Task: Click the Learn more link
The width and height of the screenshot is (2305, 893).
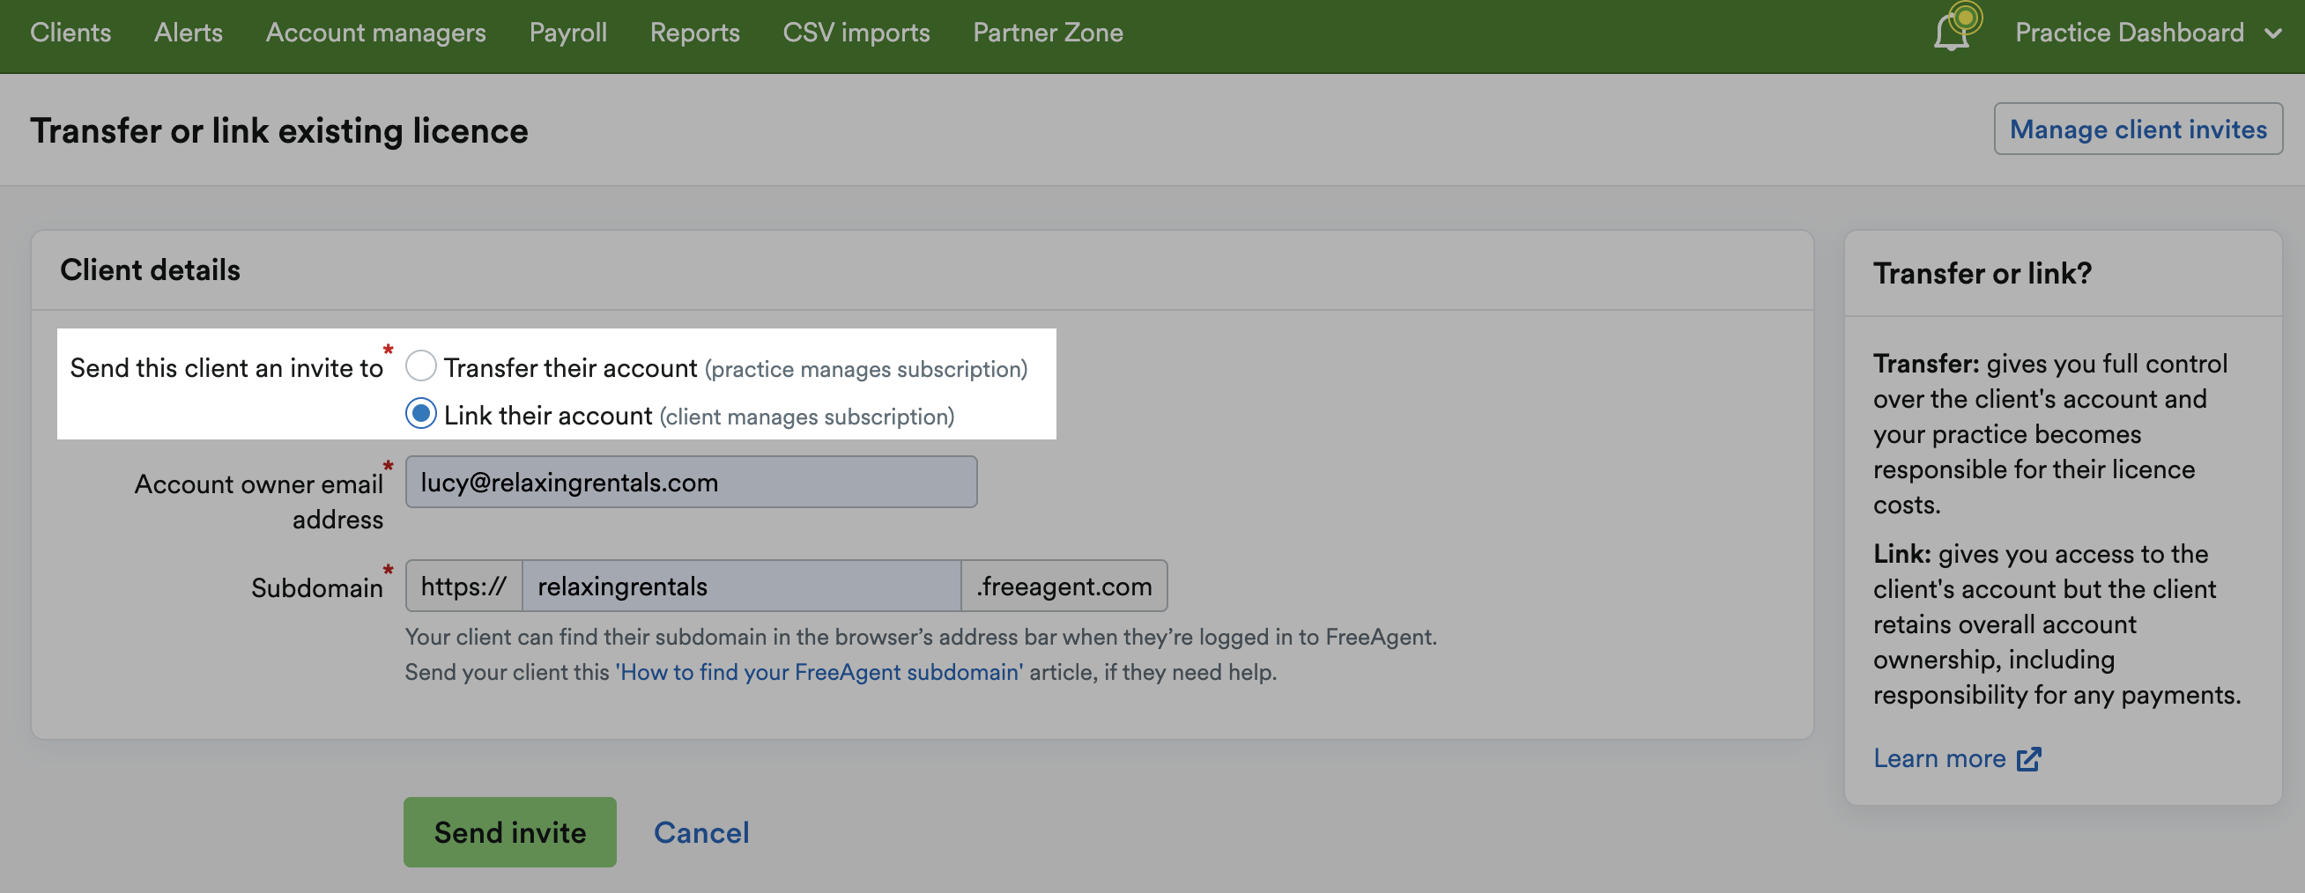Action: (1939, 759)
